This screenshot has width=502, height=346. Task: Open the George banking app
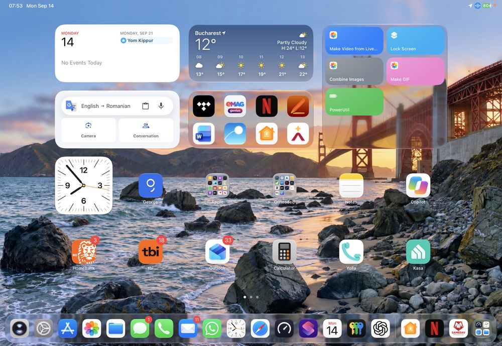tap(151, 185)
